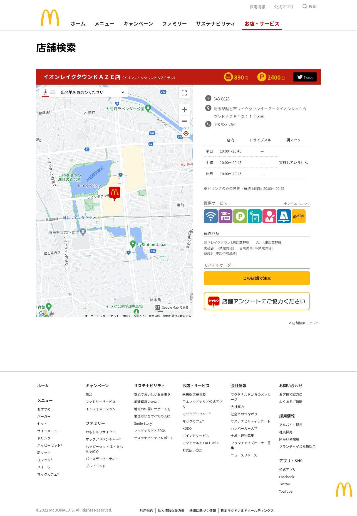Open the footer KODO link

pyautogui.click(x=187, y=428)
